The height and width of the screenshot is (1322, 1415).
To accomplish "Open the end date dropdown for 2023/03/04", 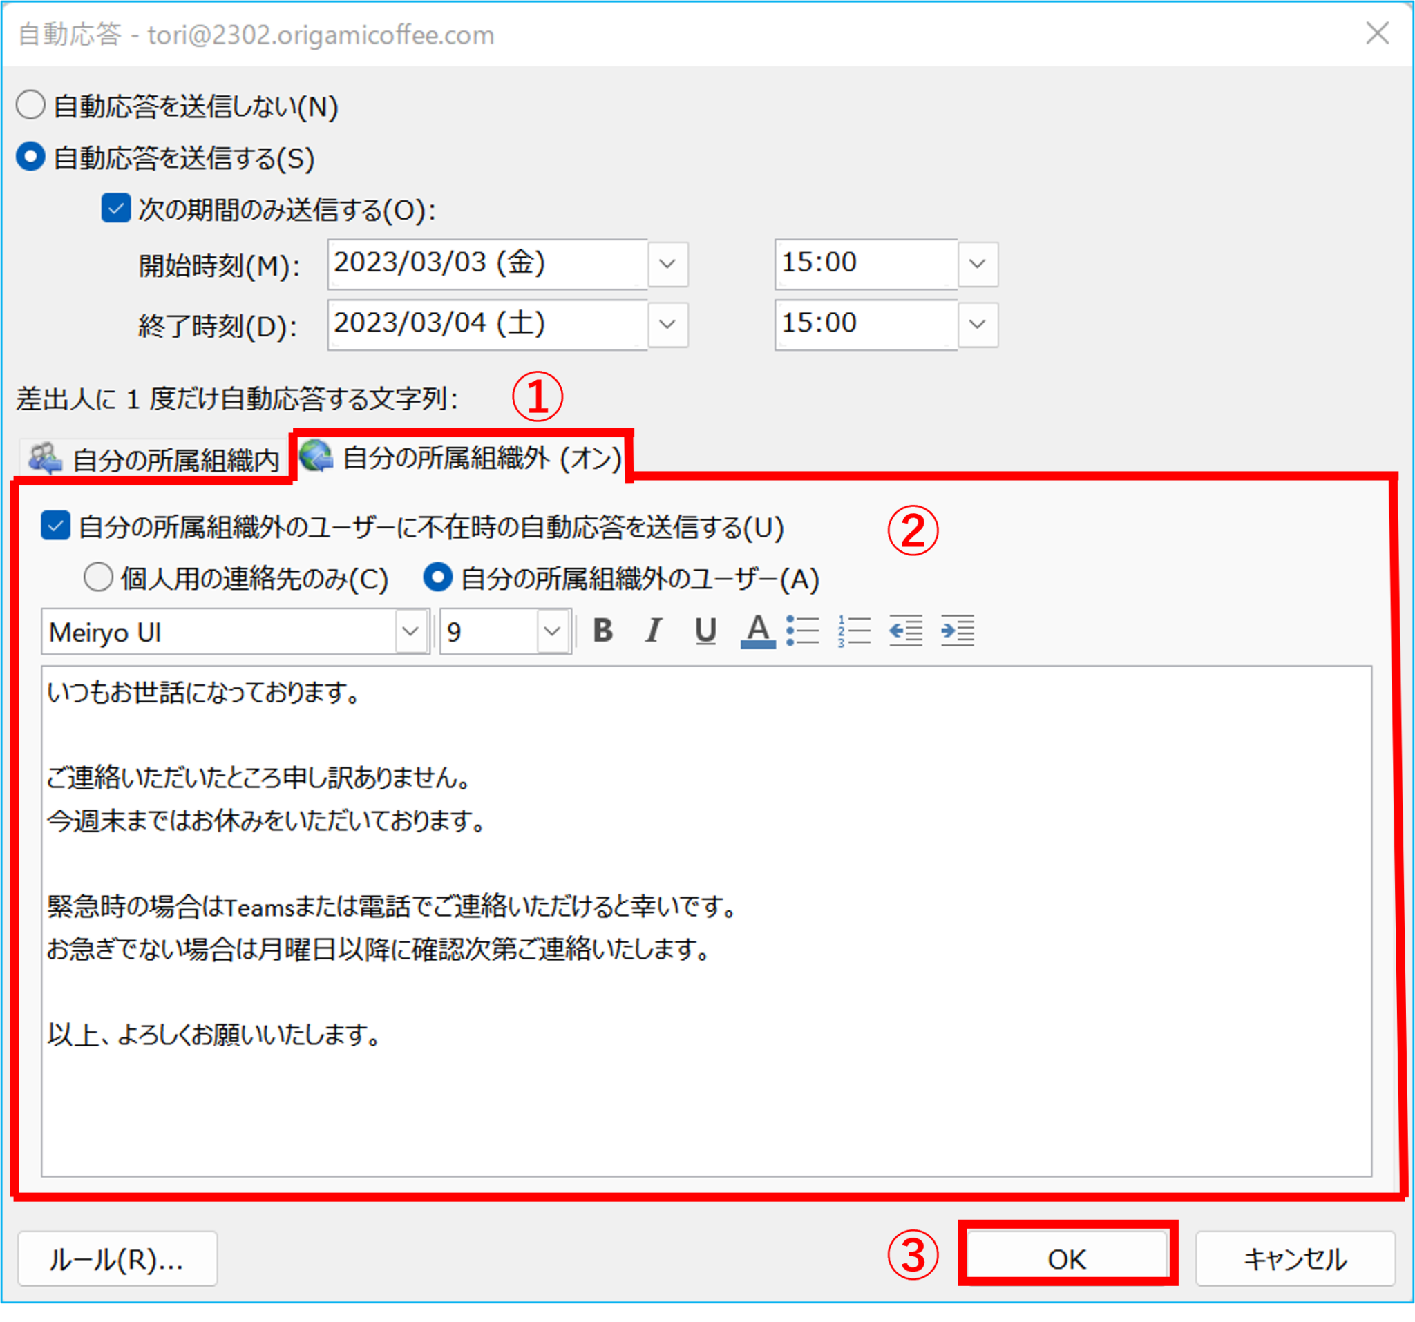I will point(667,325).
